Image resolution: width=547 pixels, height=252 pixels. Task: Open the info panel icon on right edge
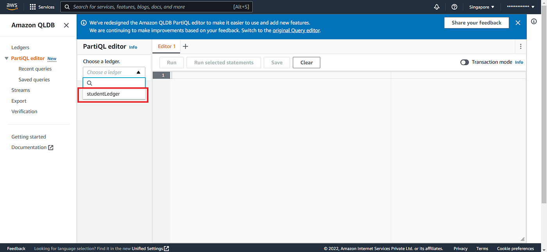[x=534, y=21]
